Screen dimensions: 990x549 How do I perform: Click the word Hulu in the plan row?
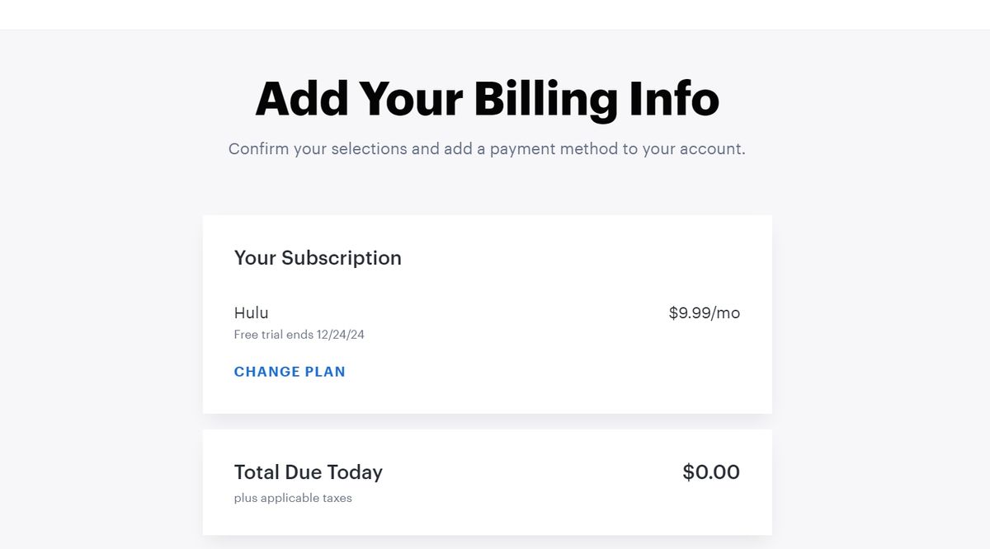[251, 313]
